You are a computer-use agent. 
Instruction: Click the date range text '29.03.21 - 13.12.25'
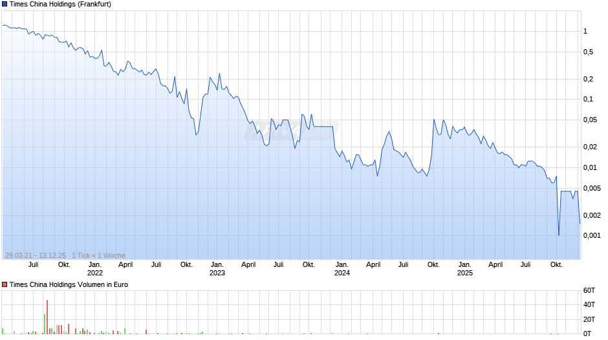pos(36,255)
